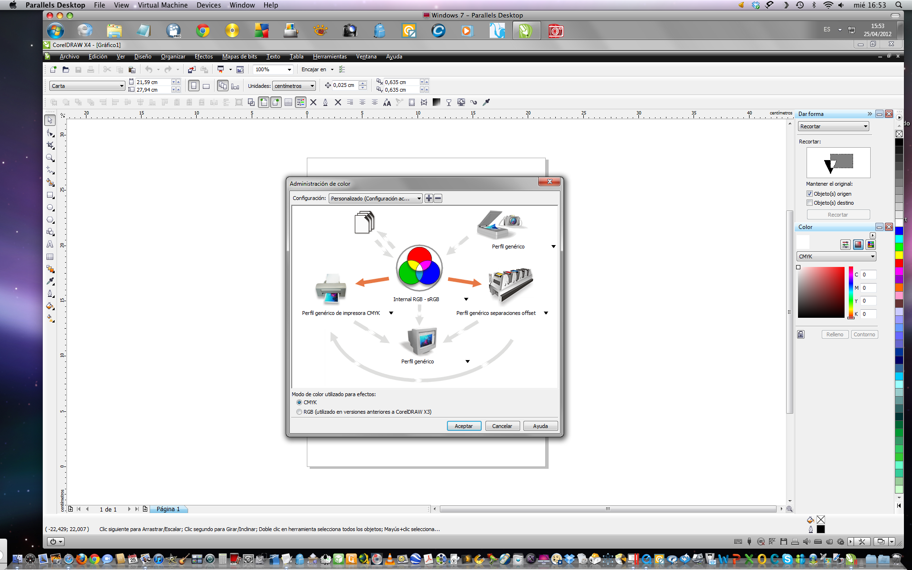Click the monitor icon in dialog

[x=420, y=341]
